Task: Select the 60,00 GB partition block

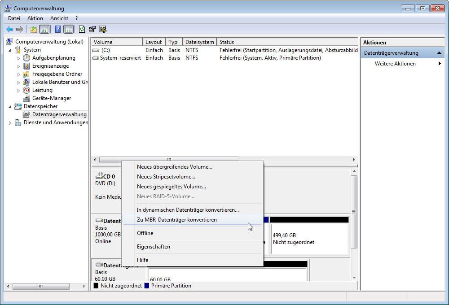Action: pyautogui.click(x=228, y=274)
